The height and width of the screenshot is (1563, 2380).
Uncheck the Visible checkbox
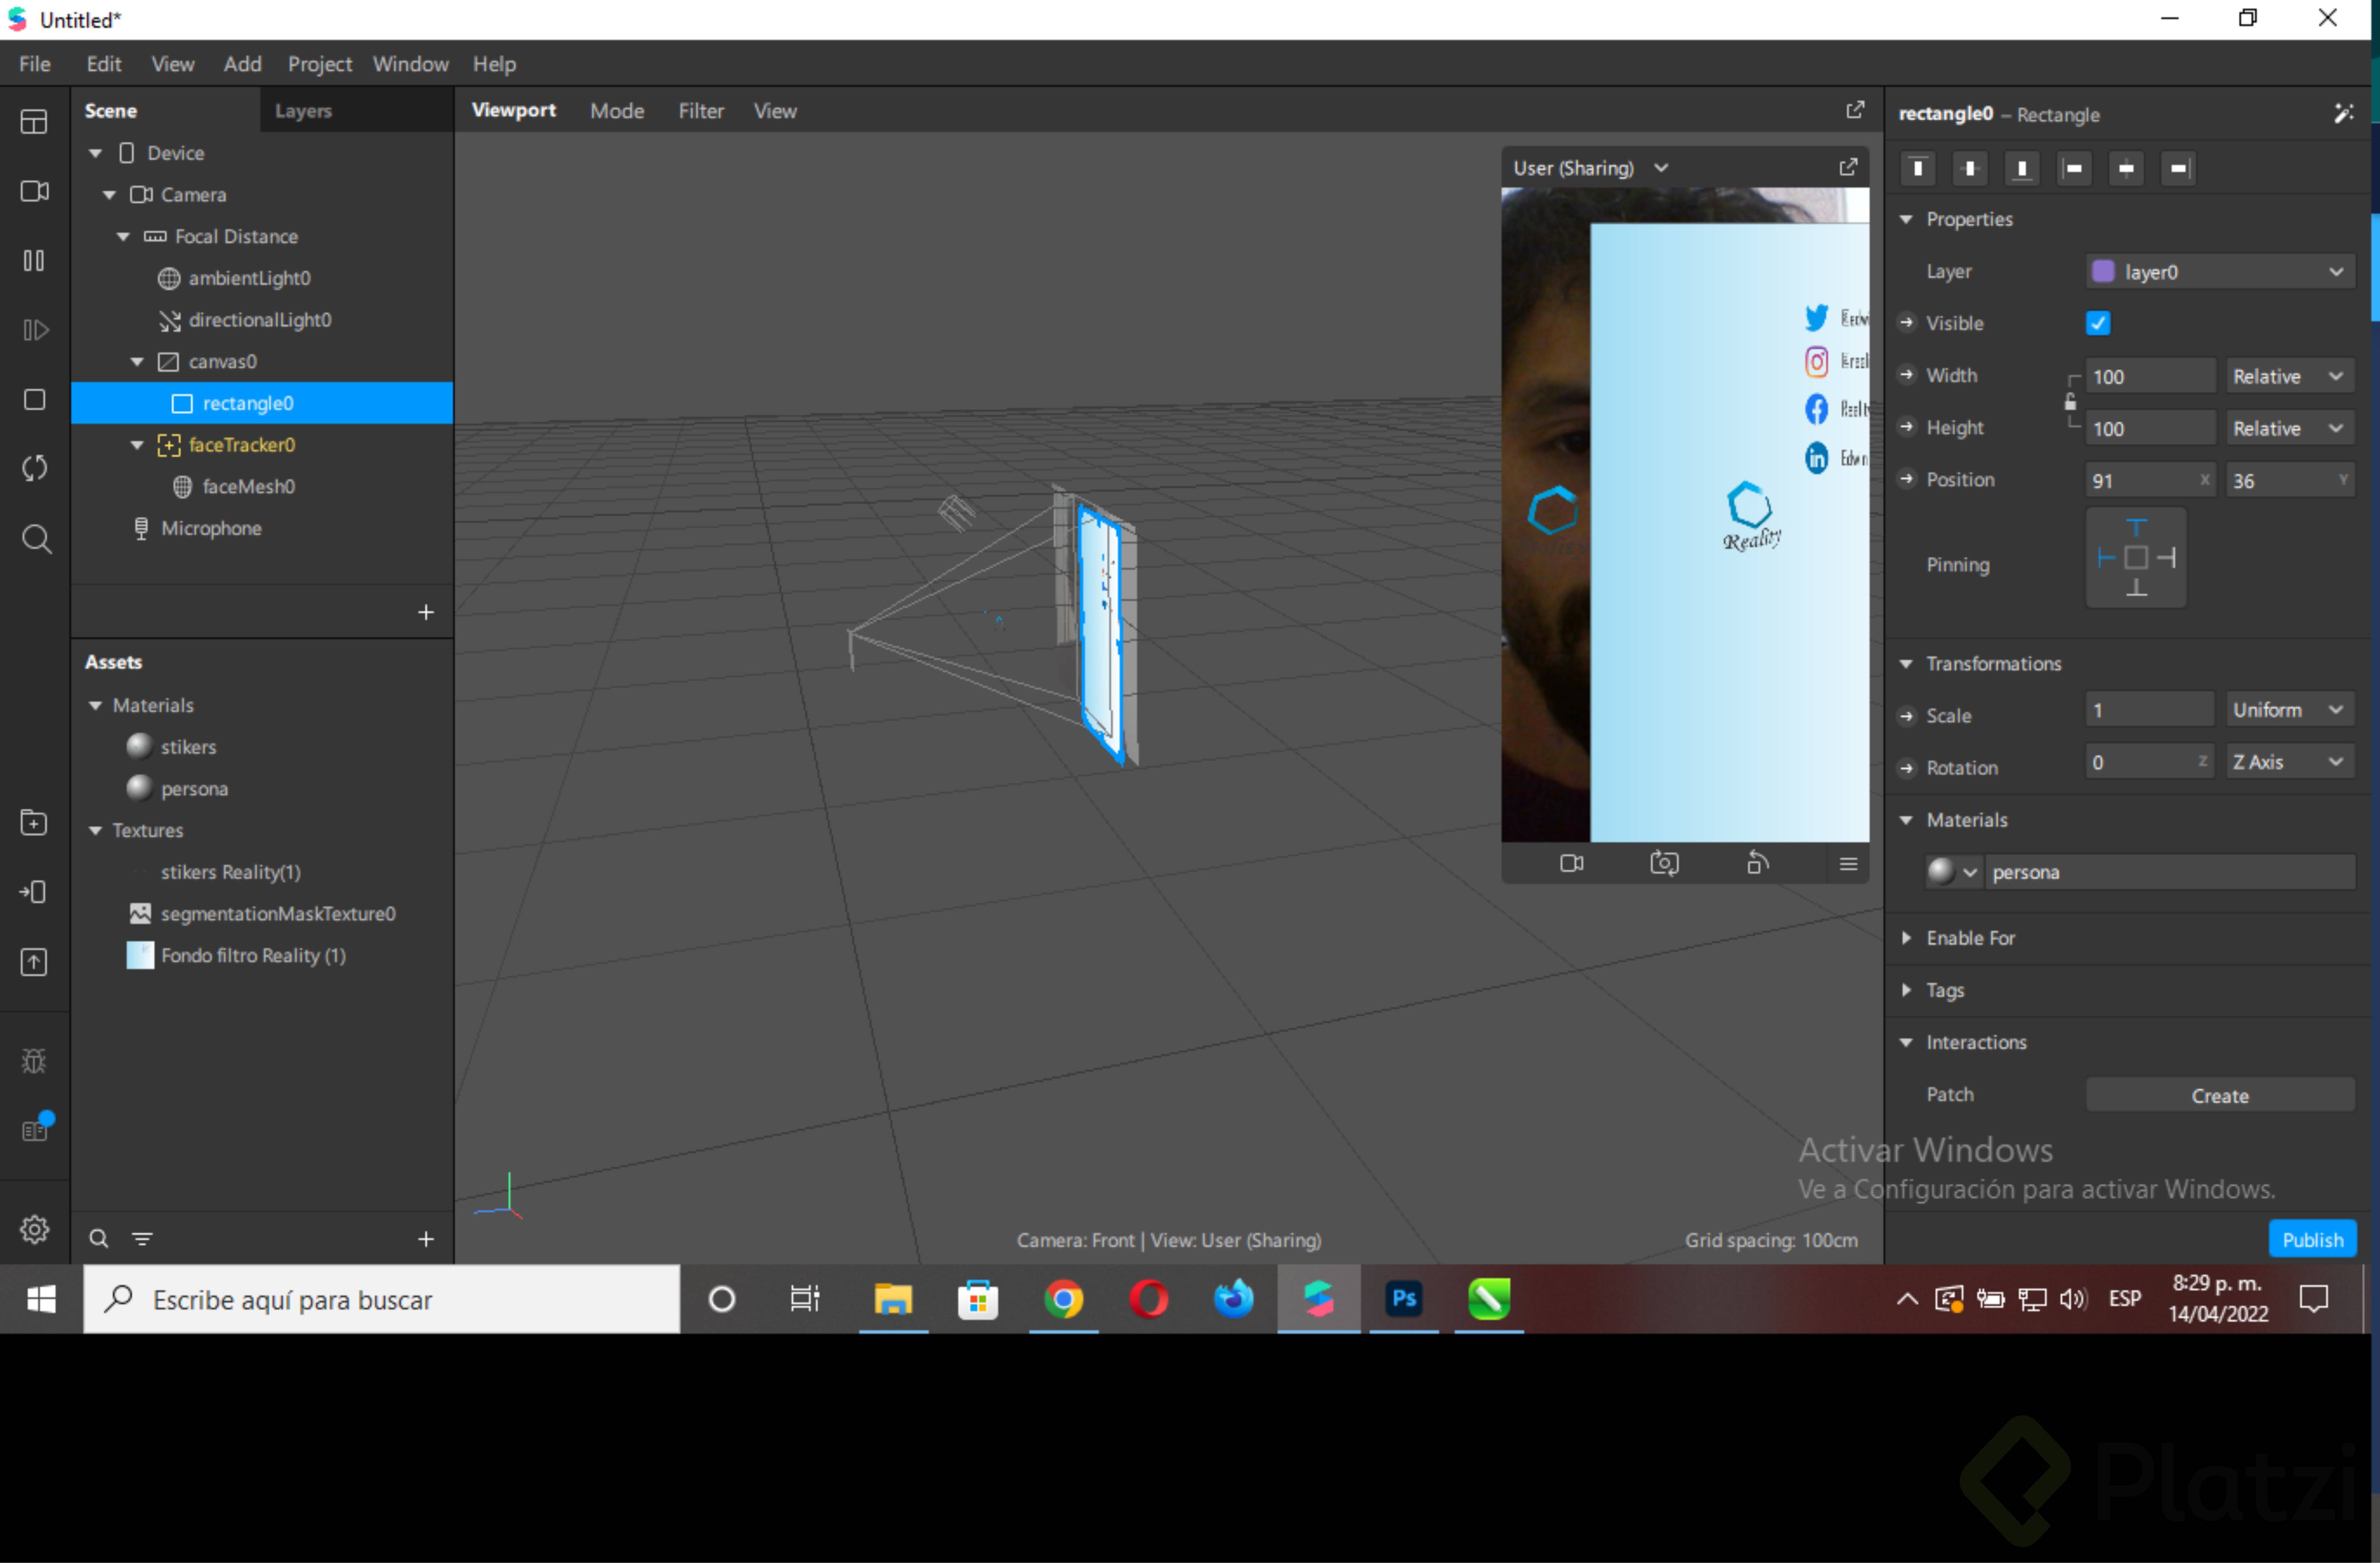pos(2098,323)
